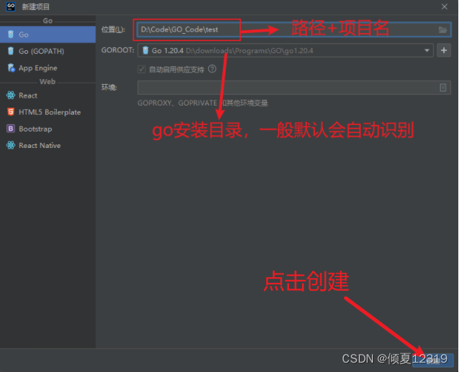Click the location path input field
Viewport: 459px width, 372px height.
pos(294,29)
